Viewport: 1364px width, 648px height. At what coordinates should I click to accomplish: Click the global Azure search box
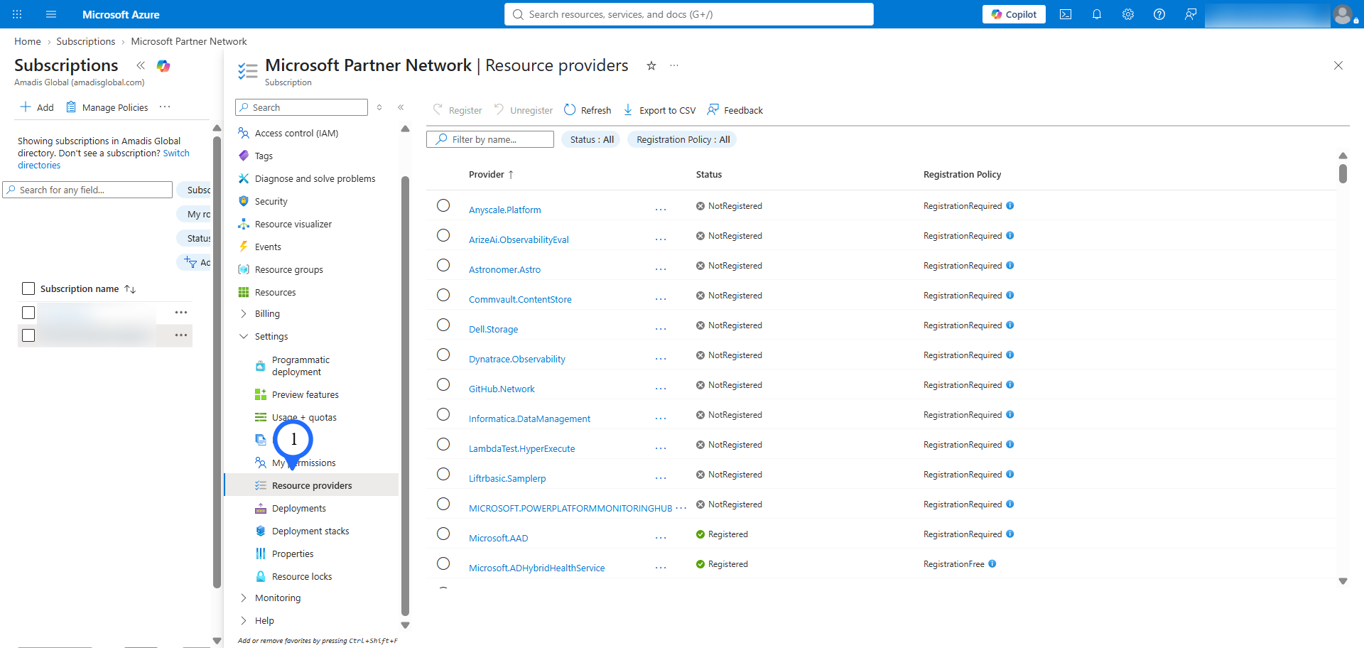(689, 14)
